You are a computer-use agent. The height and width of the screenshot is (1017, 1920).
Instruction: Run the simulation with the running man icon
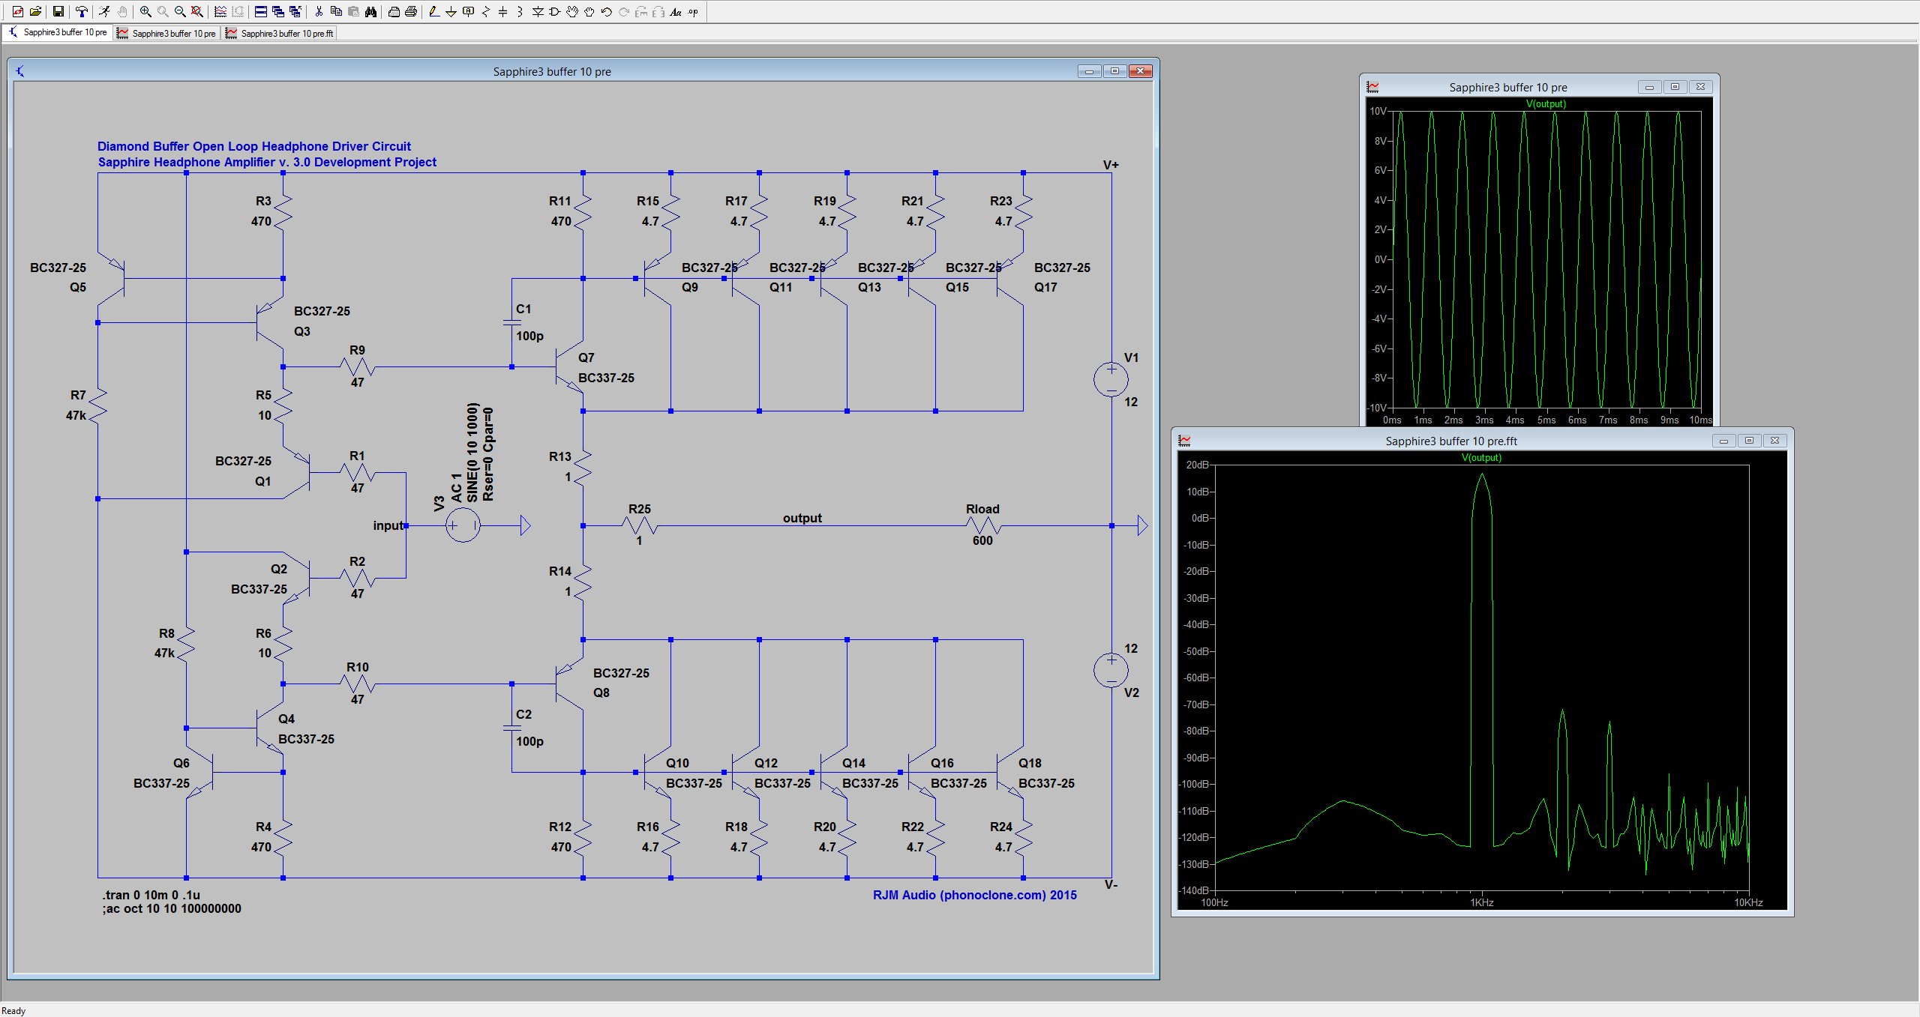click(104, 11)
